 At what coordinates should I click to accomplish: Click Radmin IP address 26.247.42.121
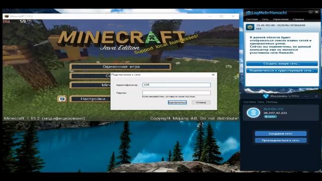click(275, 113)
